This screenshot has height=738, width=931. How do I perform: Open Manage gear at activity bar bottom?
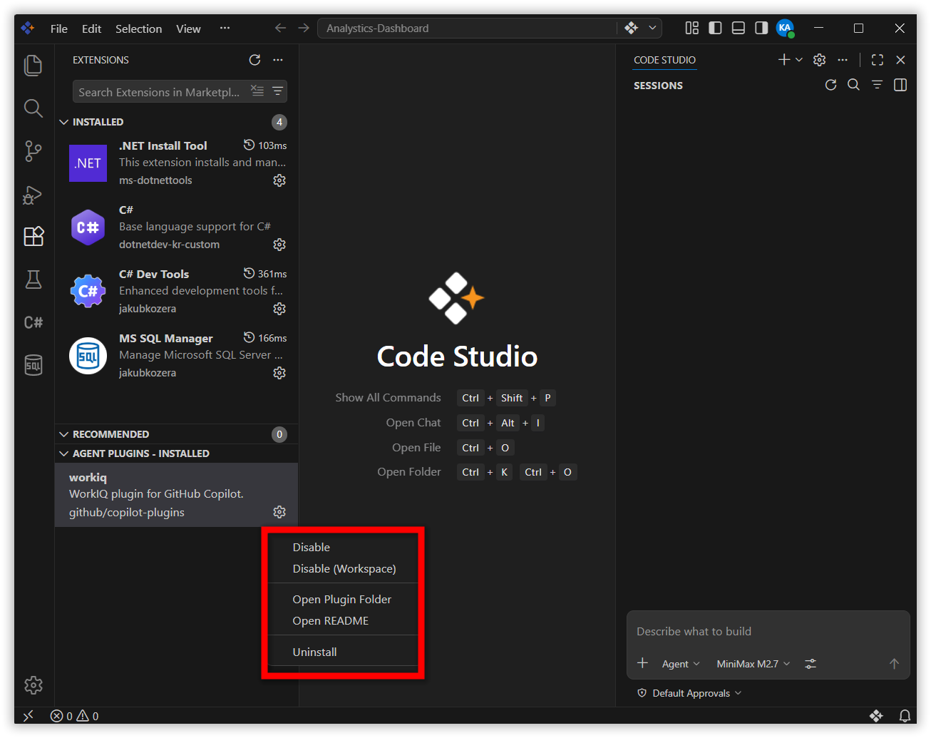pos(34,685)
